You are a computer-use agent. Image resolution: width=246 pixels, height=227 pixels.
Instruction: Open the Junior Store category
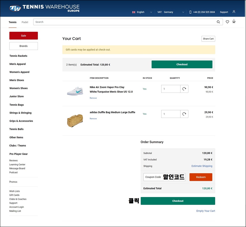point(16,96)
